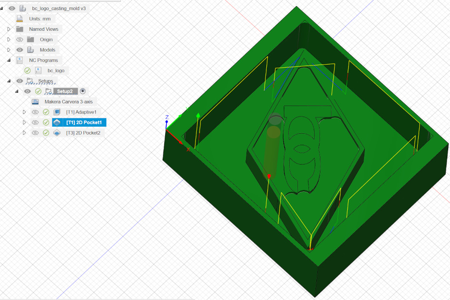Select the [T1] 2D Pocket1 operation
This screenshot has height=300, width=450.
pos(84,122)
